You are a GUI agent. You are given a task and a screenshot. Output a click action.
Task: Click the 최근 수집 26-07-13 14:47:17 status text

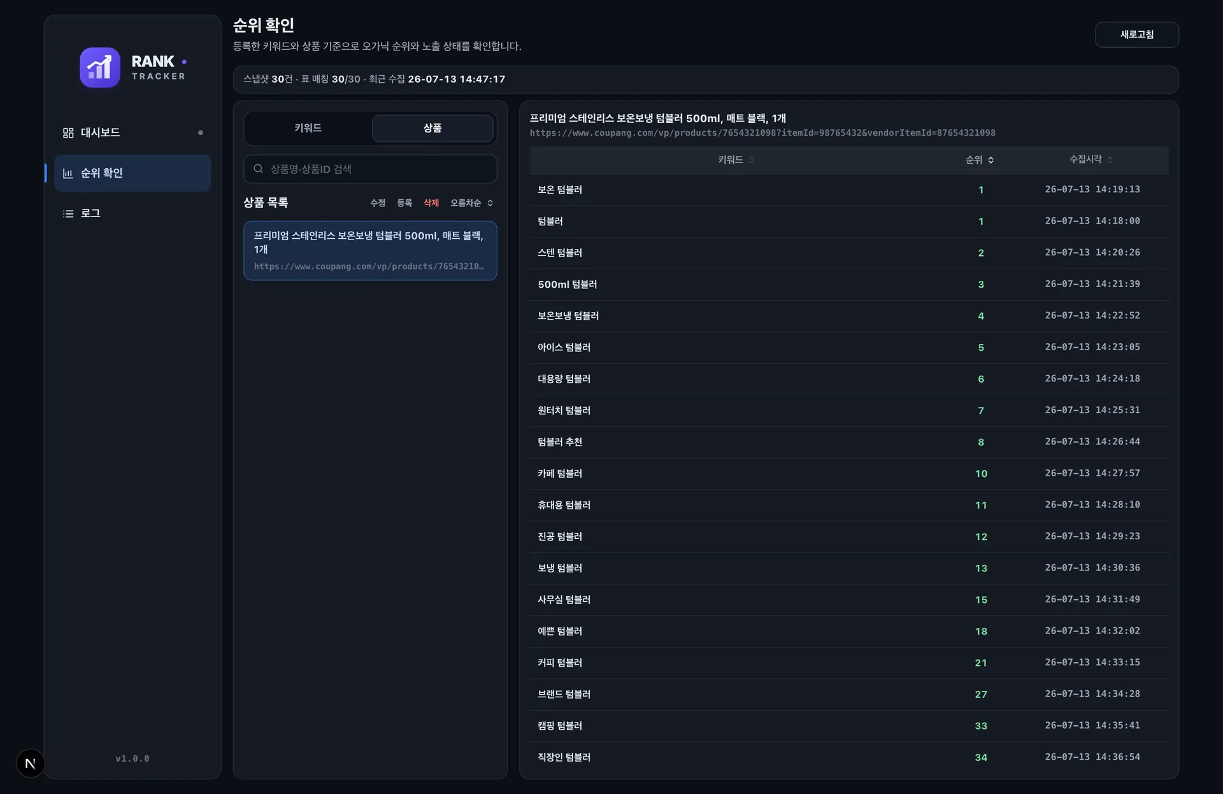click(437, 79)
